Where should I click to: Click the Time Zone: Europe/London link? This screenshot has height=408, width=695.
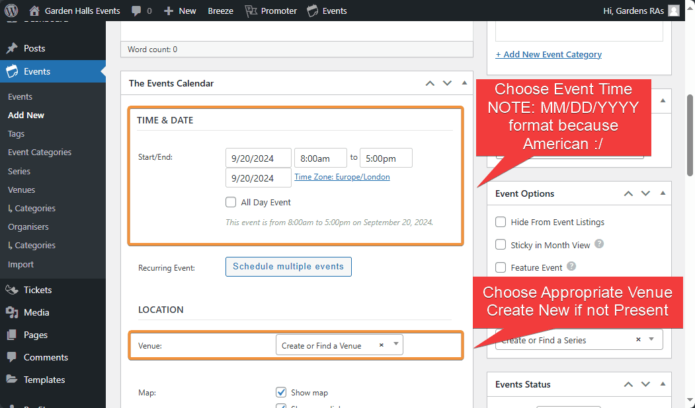[x=342, y=177]
